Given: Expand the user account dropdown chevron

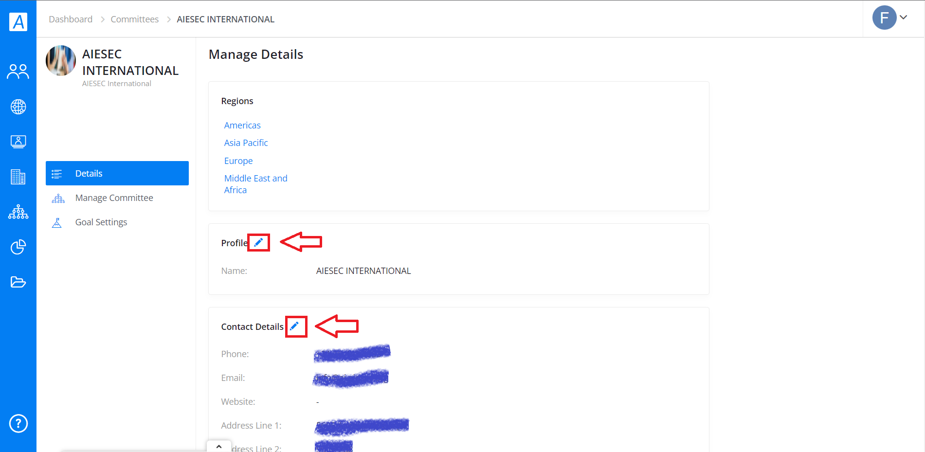Looking at the screenshot, I should [904, 17].
